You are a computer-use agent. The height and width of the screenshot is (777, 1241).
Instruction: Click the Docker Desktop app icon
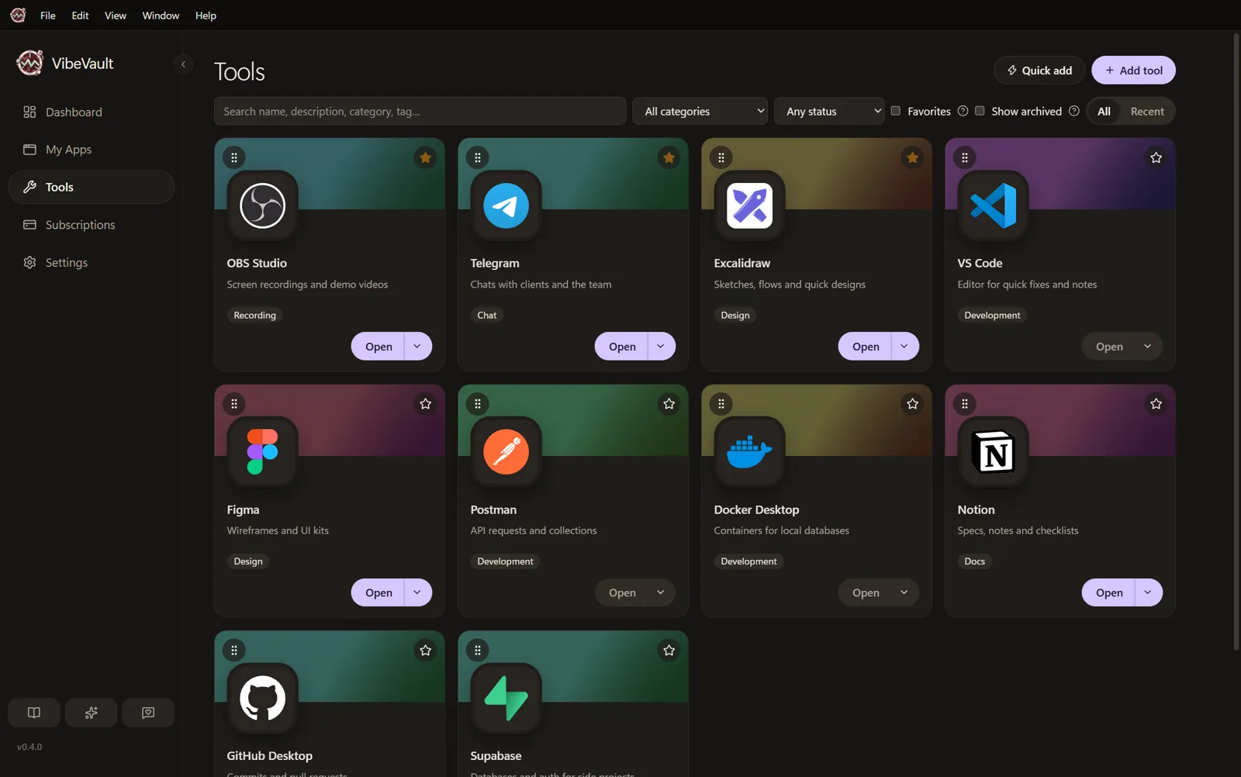(x=749, y=451)
